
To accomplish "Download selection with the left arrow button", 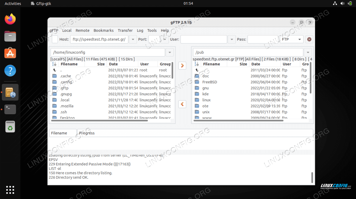I will tap(182, 104).
